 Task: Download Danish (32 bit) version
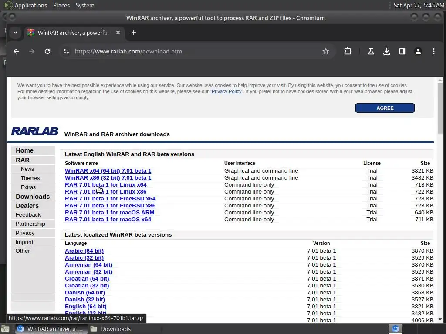tap(85, 300)
